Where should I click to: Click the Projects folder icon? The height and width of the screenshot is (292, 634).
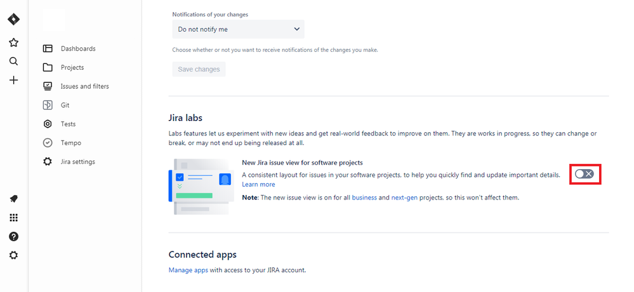click(x=48, y=67)
